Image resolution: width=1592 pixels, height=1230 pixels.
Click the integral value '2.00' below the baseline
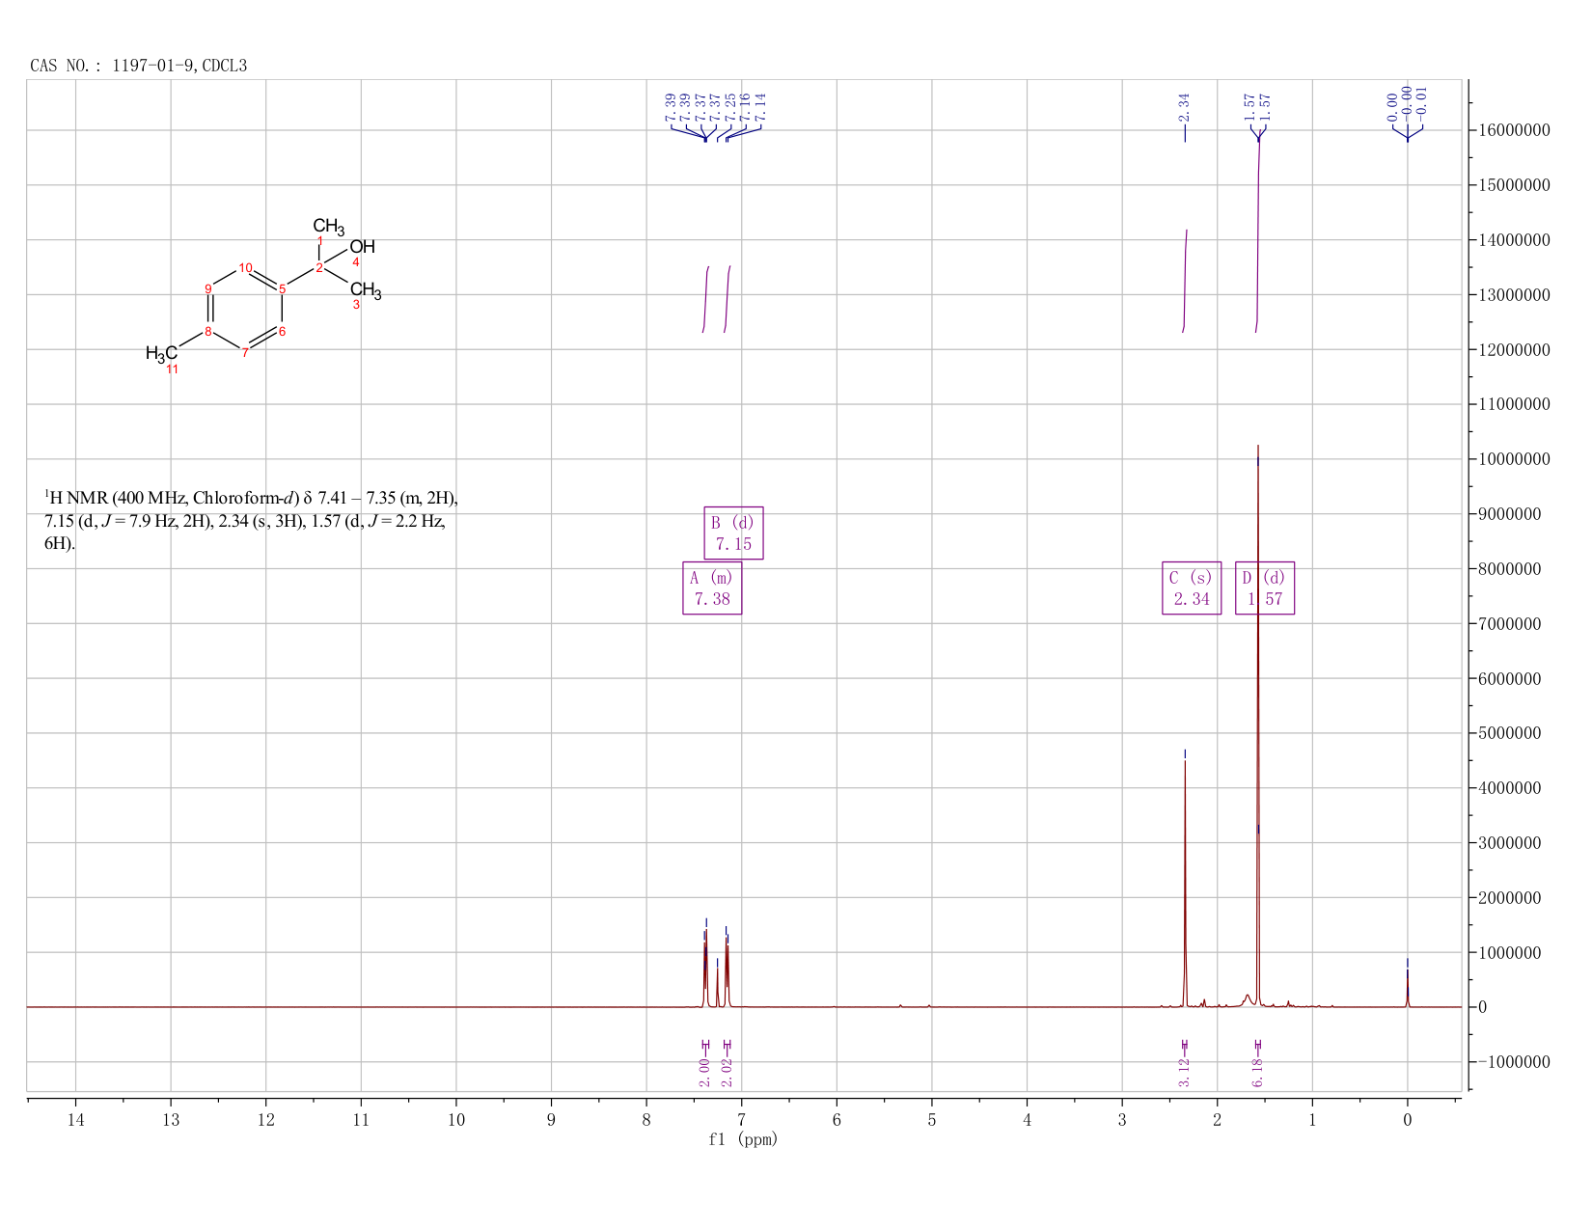point(704,1072)
